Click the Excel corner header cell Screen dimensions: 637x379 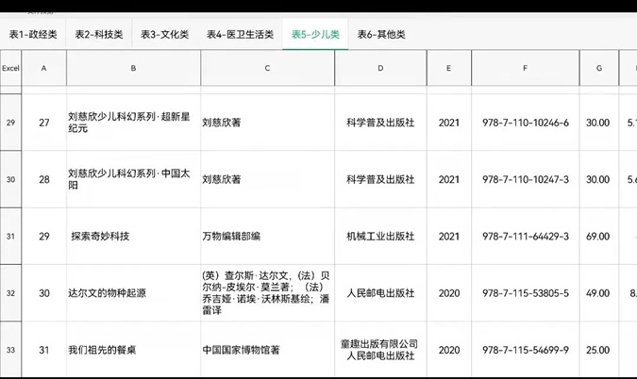click(11, 68)
